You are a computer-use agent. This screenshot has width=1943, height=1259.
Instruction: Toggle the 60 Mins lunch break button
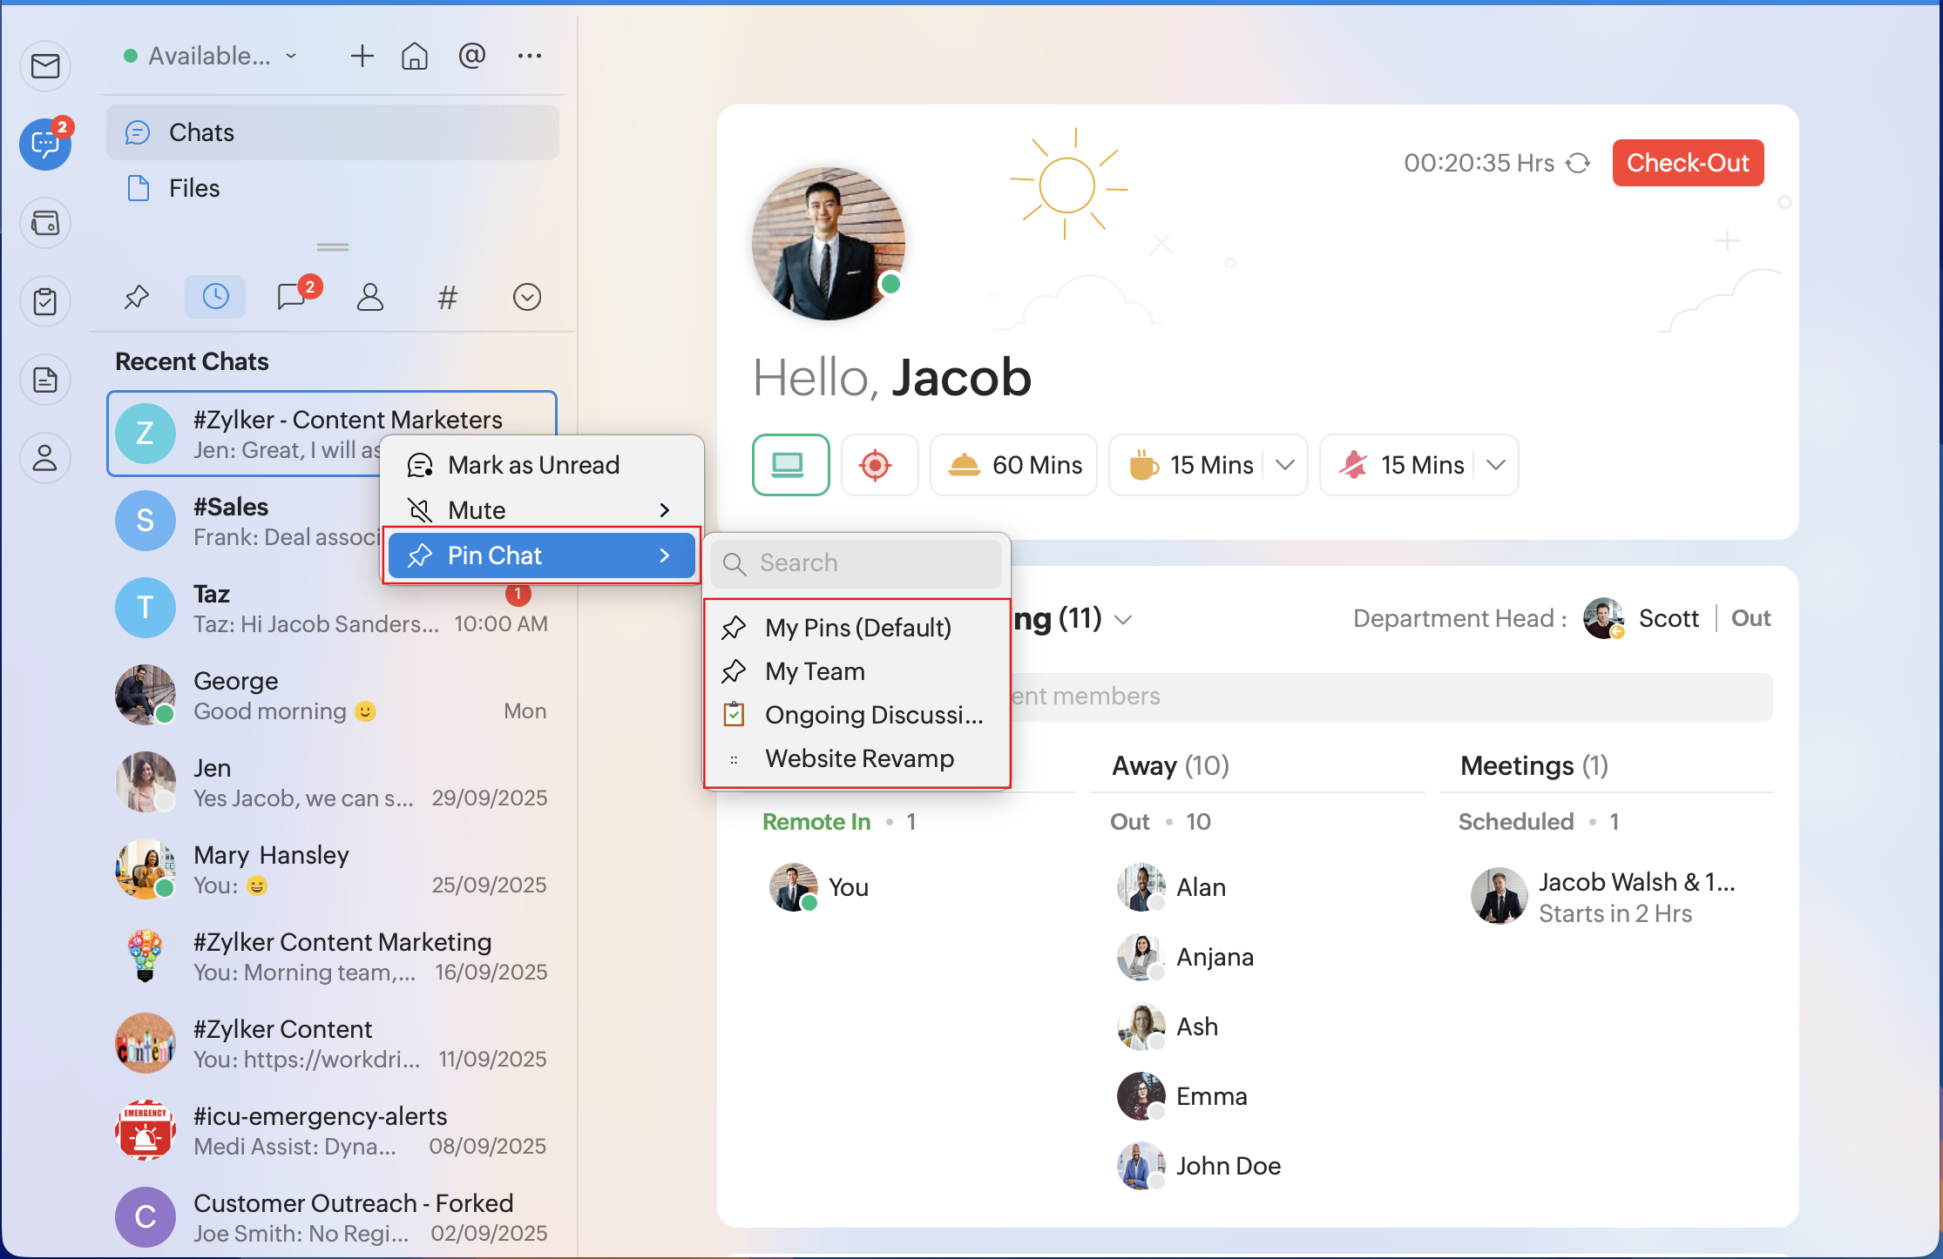coord(1014,465)
